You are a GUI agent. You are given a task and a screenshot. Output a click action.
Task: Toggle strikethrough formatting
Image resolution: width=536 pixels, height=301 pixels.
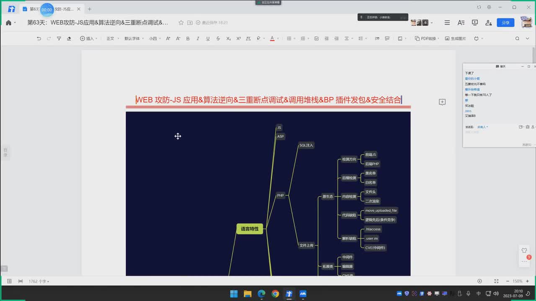click(x=218, y=38)
